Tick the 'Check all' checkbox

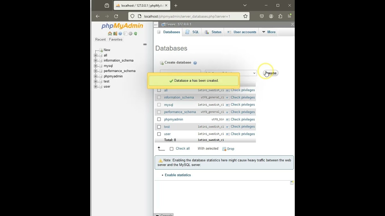click(x=171, y=149)
